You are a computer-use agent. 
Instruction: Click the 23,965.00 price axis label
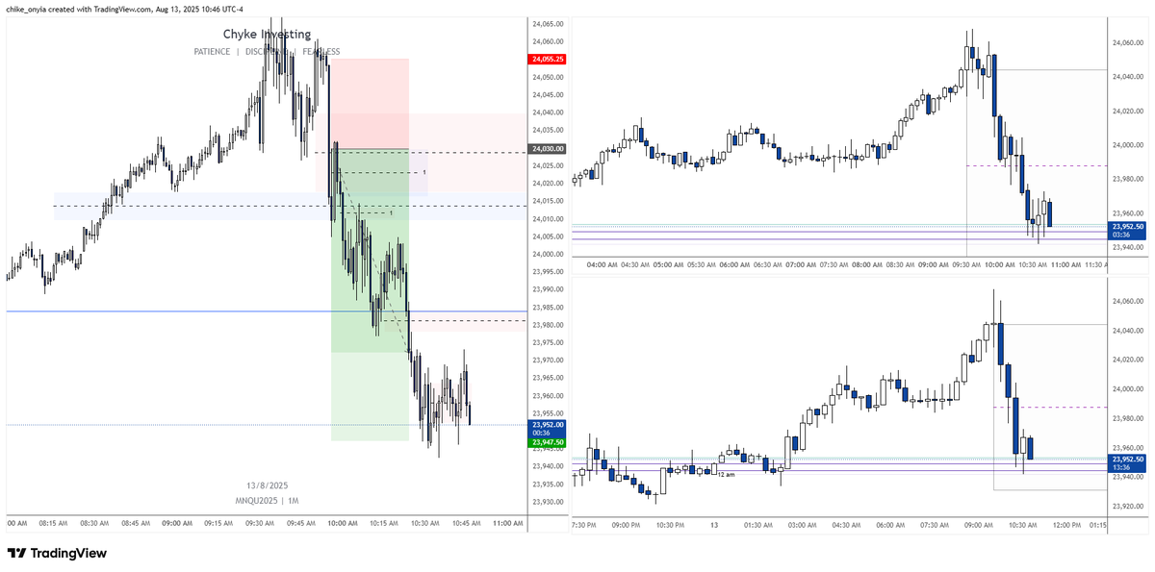(547, 378)
